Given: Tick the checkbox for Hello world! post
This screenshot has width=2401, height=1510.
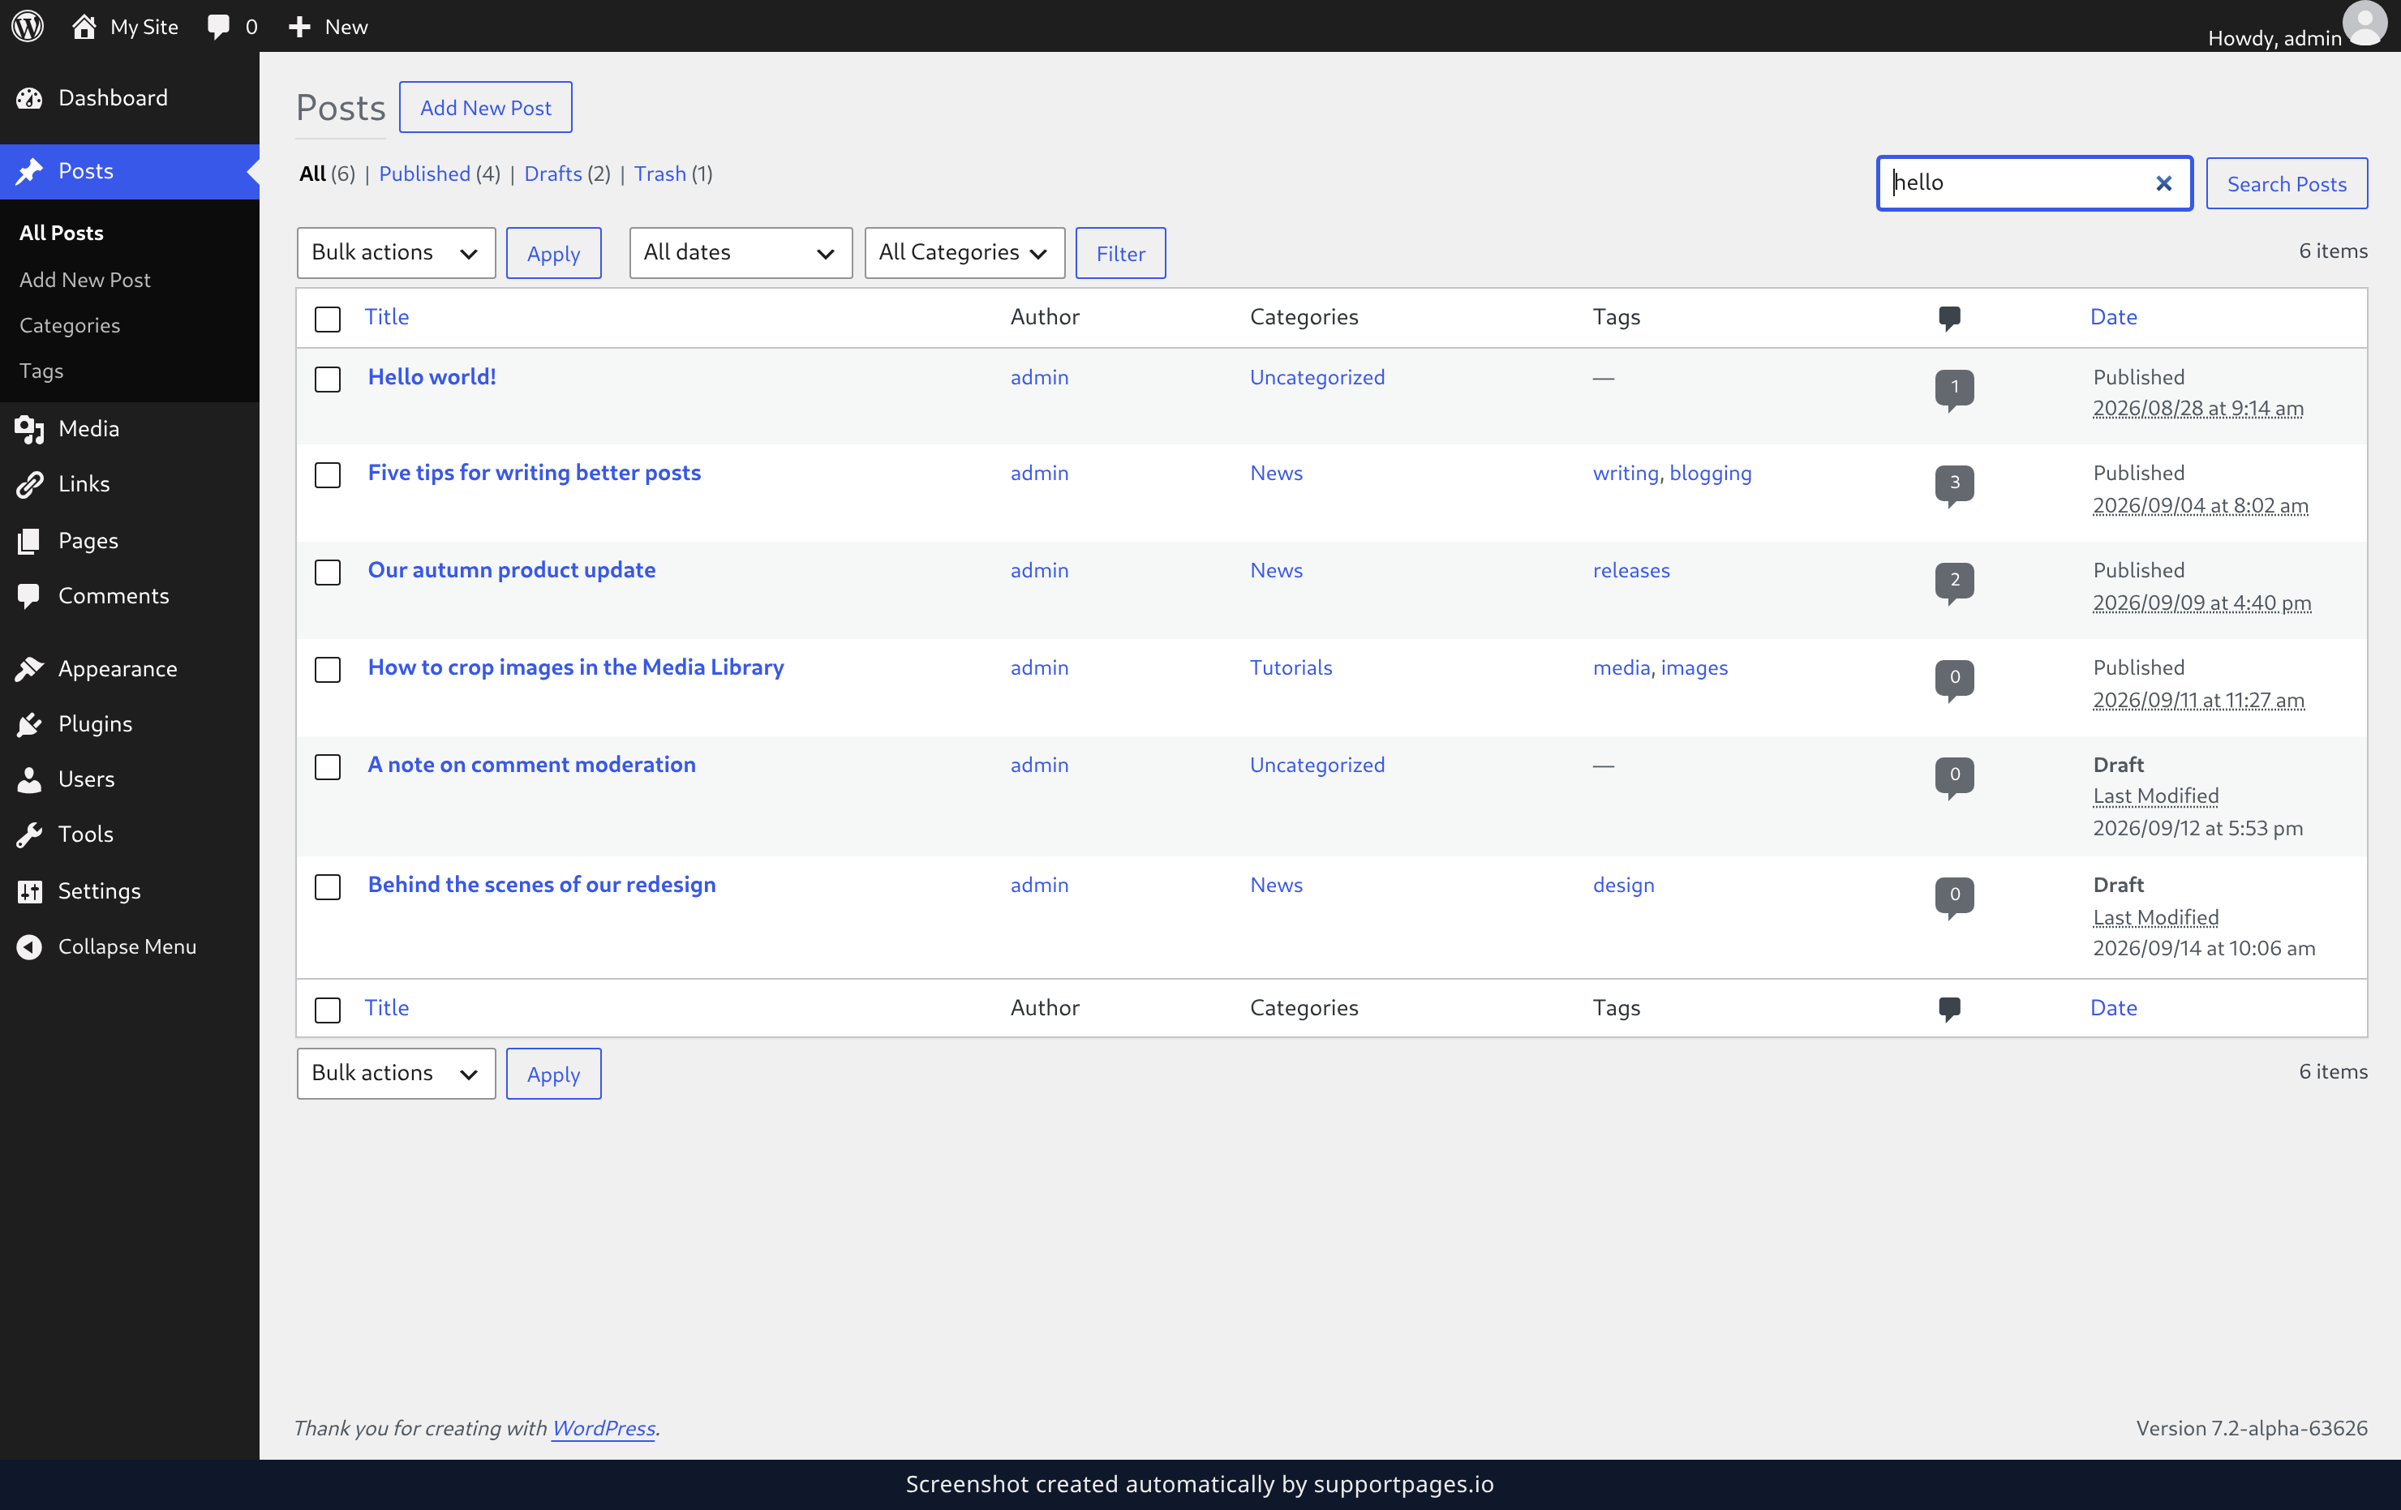Looking at the screenshot, I should coord(327,379).
